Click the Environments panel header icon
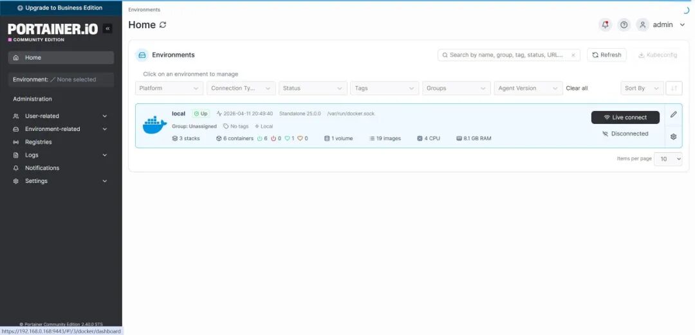695x335 pixels. pos(142,55)
